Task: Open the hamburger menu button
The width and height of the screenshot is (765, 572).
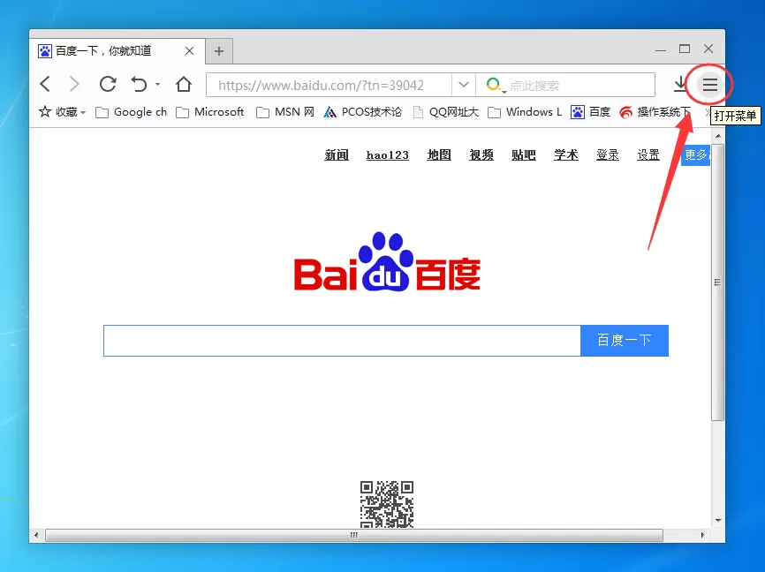Action: [x=710, y=85]
